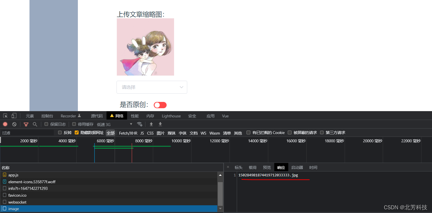Filter requests by 媒体 media
Image resolution: width=432 pixels, height=213 pixels.
(171, 133)
